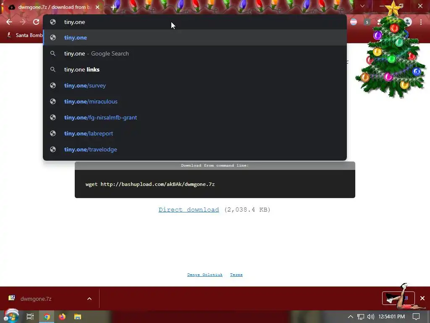Screen dimensions: 430x323
Task: Select tiny.one - Google Search suggestion
Action: point(195,53)
